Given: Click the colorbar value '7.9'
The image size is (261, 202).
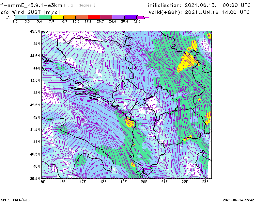Looking at the screenshot, I should [x=52, y=21].
